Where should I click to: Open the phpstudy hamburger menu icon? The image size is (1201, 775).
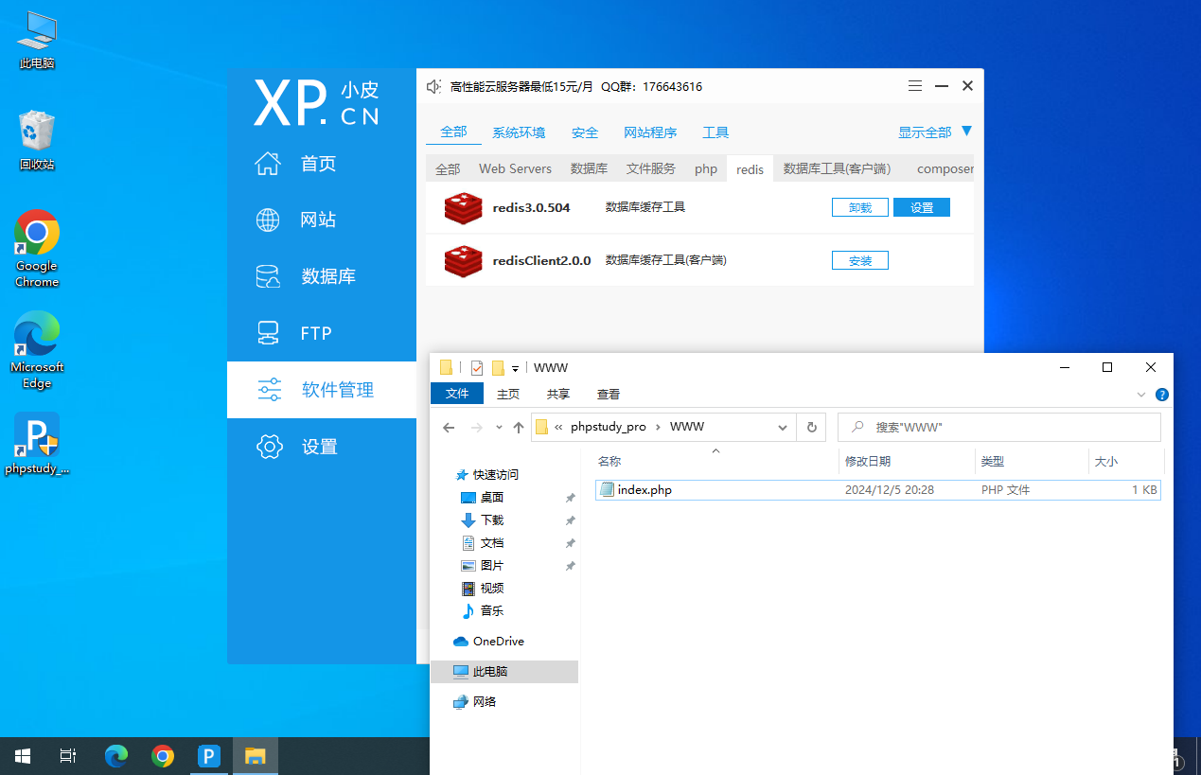(x=915, y=86)
